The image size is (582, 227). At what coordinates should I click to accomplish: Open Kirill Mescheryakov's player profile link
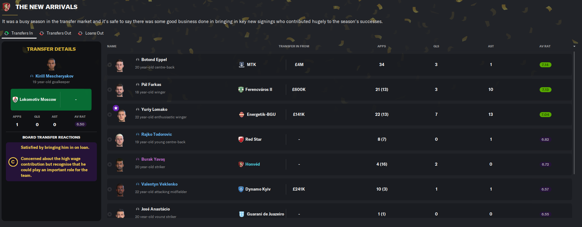click(x=54, y=76)
